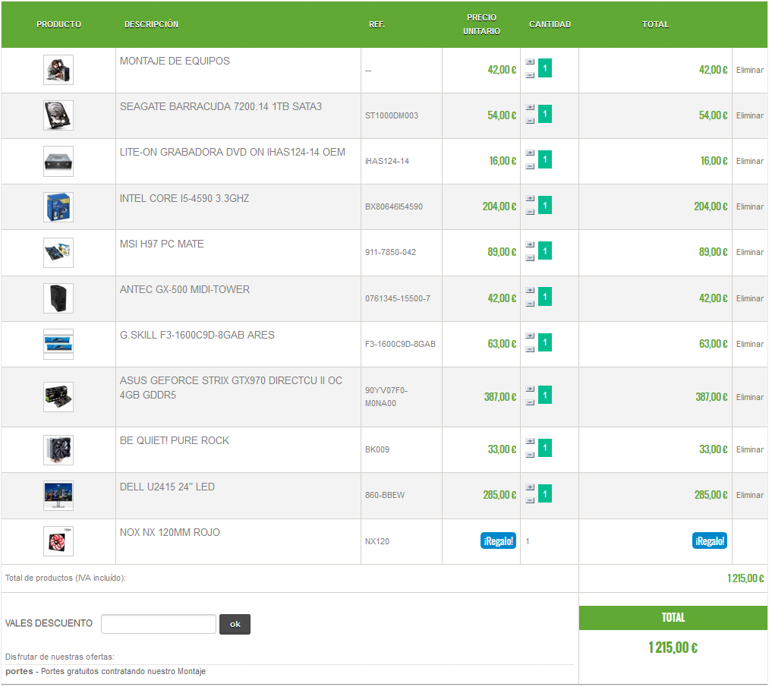Image resolution: width=772 pixels, height=687 pixels.
Task: Increase quantity of ANTEC GX-500 MIDI-TOWER
Action: pyautogui.click(x=531, y=291)
